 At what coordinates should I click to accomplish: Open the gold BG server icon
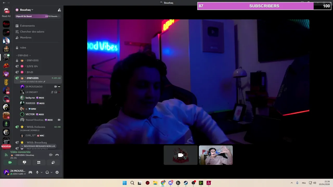(x=6, y=82)
